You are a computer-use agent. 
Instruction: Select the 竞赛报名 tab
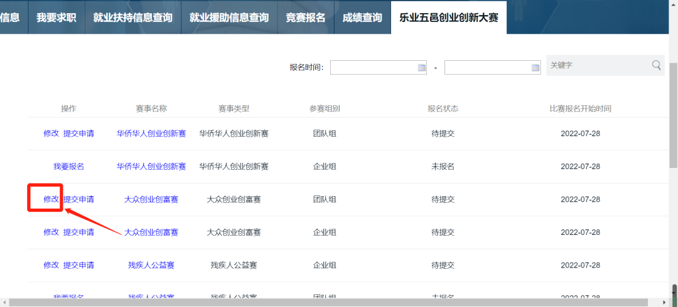click(x=306, y=18)
